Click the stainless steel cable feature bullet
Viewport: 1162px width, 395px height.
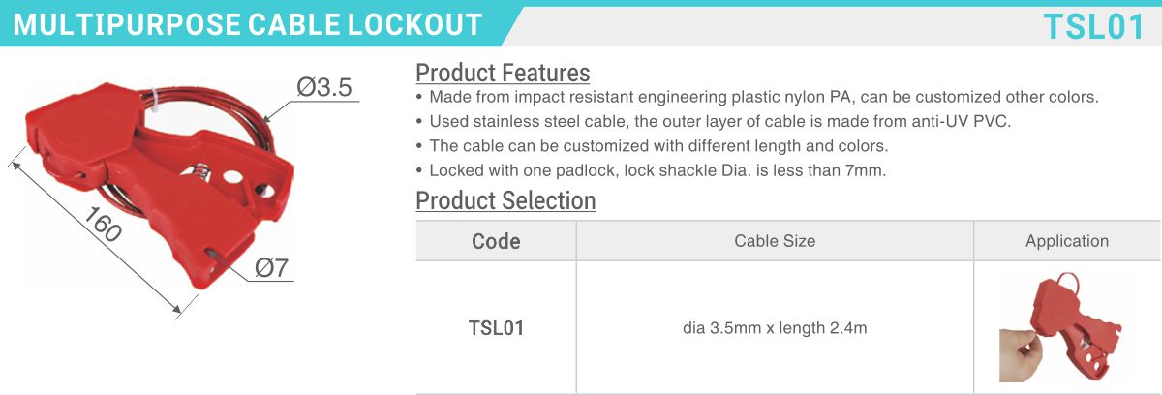713,122
